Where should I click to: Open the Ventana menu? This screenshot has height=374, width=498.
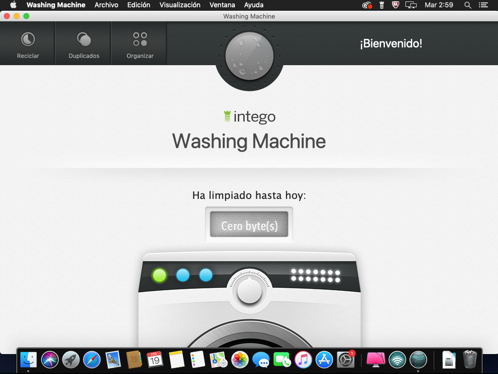coord(222,5)
